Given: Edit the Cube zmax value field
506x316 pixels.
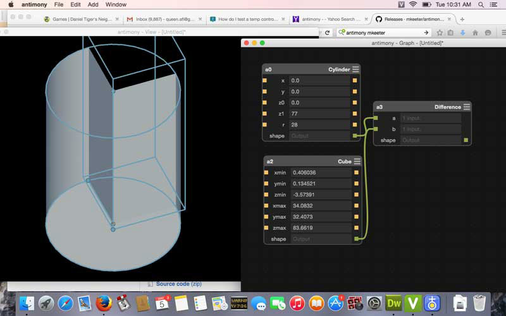Looking at the screenshot, I should 321,228.
